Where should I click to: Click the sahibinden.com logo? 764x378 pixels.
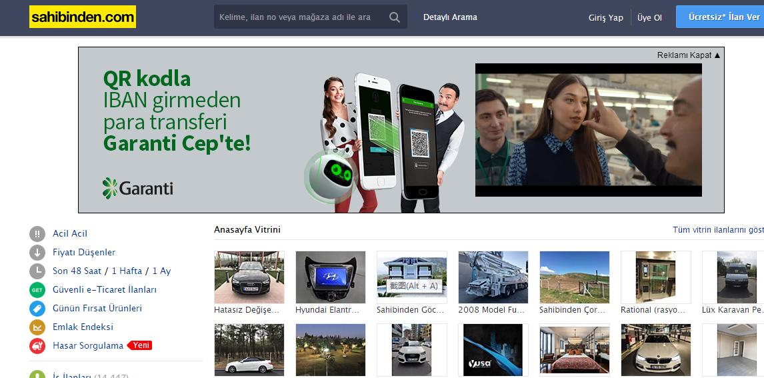coord(83,17)
